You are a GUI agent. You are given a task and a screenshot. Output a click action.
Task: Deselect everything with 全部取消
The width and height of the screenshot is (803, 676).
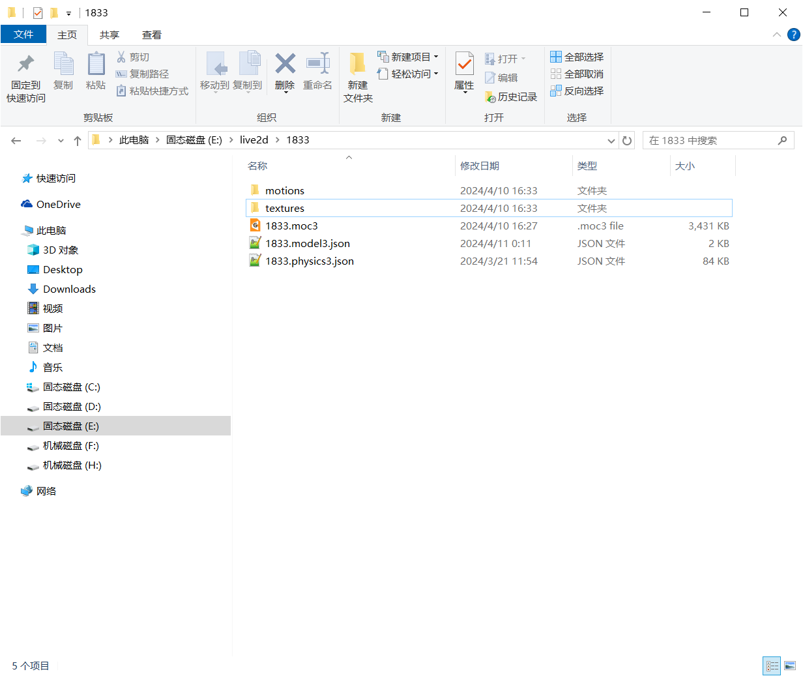point(577,74)
